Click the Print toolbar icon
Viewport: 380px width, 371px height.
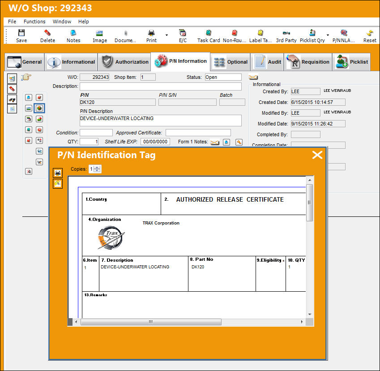pyautogui.click(x=151, y=33)
